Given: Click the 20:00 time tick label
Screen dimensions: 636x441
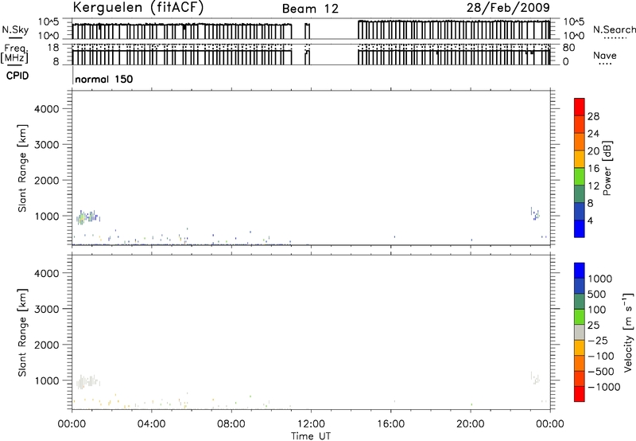Looking at the screenshot, I should coord(470,424).
